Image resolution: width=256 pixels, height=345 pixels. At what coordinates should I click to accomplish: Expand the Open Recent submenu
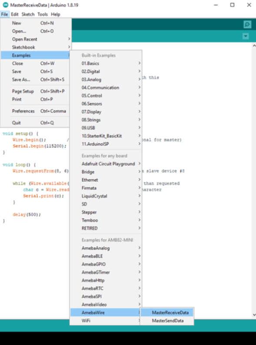35,39
